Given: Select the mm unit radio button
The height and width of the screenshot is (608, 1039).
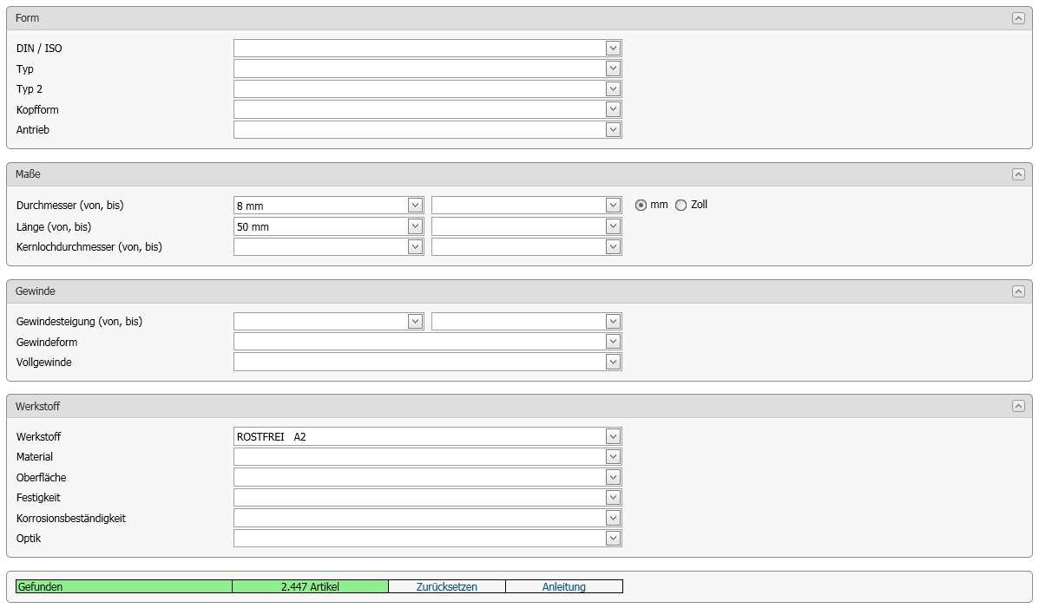Looking at the screenshot, I should [641, 206].
